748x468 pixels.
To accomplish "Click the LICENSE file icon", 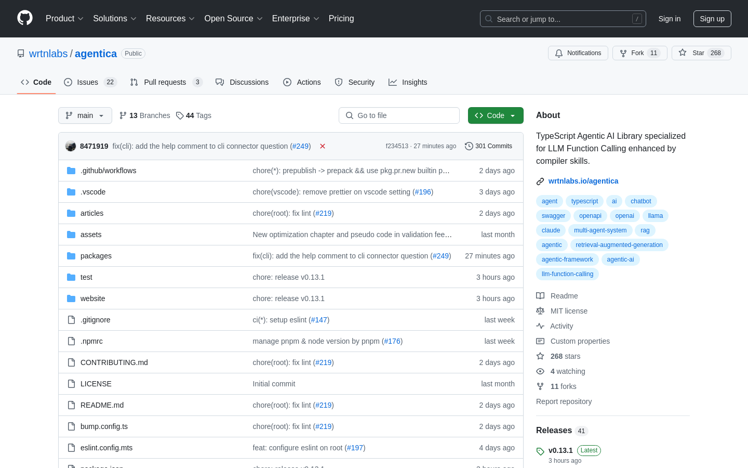I will click(x=71, y=384).
